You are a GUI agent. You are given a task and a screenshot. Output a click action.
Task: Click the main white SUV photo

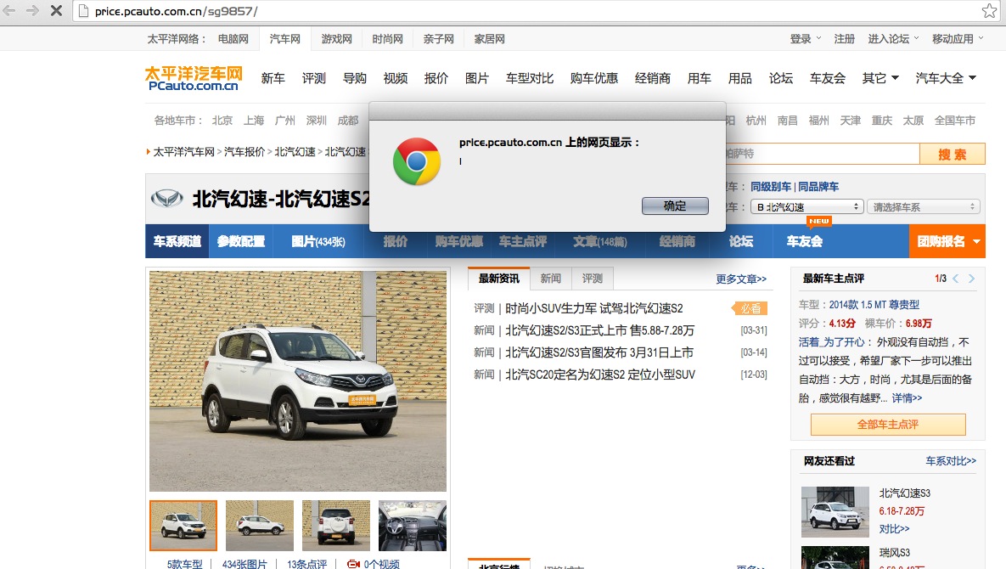(x=298, y=381)
